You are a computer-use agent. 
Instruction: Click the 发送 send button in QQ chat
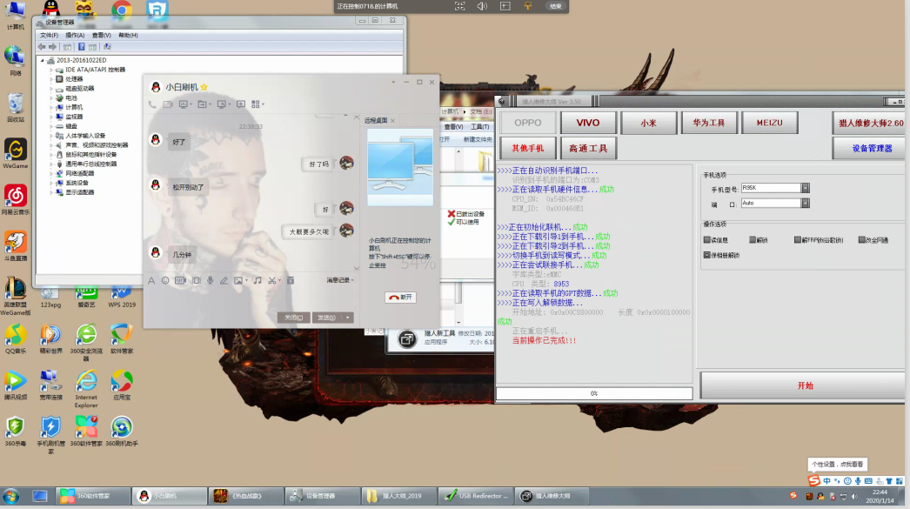tap(327, 318)
